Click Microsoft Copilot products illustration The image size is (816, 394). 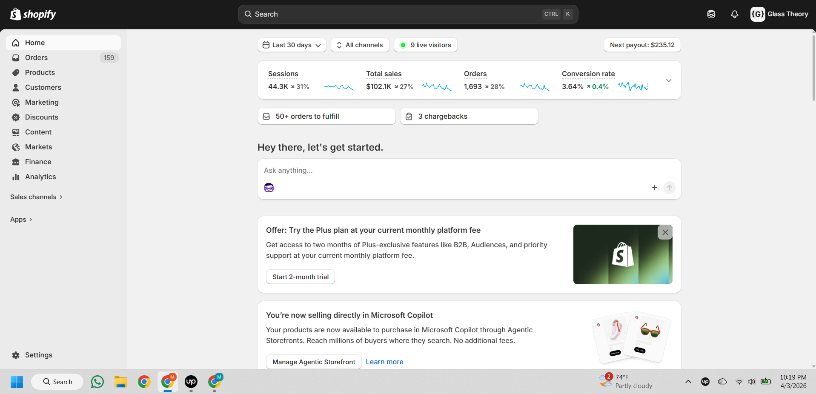[x=631, y=337]
